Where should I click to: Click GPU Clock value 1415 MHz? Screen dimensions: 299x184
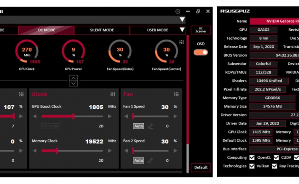(261, 132)
